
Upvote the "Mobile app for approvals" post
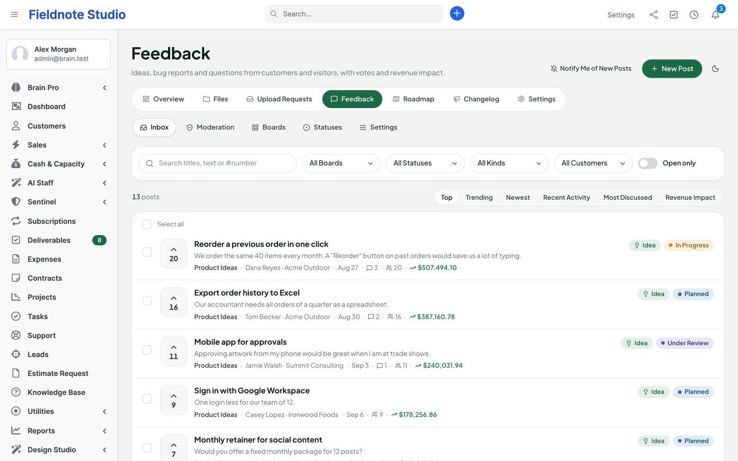[173, 351]
